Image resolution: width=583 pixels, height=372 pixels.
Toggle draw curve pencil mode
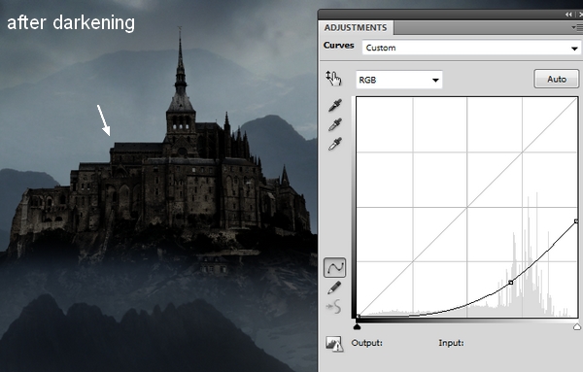coord(334,287)
